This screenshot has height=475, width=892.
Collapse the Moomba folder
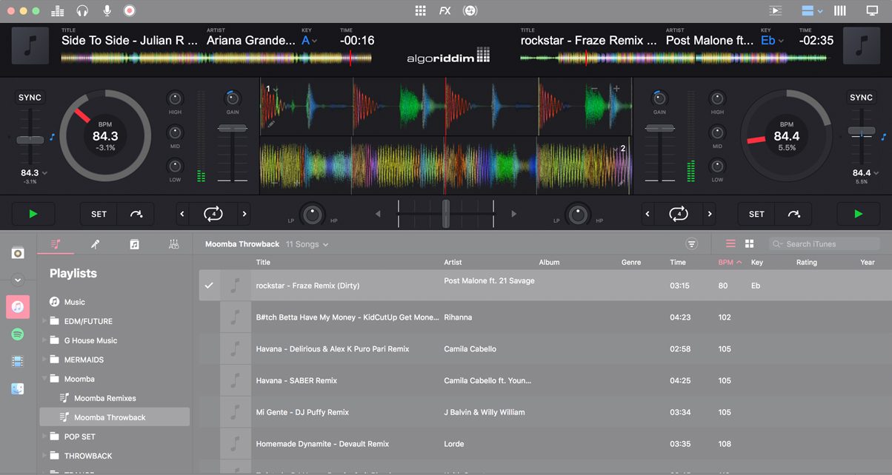click(x=44, y=379)
